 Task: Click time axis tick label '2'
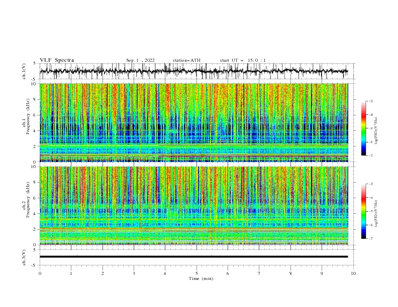pyautogui.click(x=103, y=273)
